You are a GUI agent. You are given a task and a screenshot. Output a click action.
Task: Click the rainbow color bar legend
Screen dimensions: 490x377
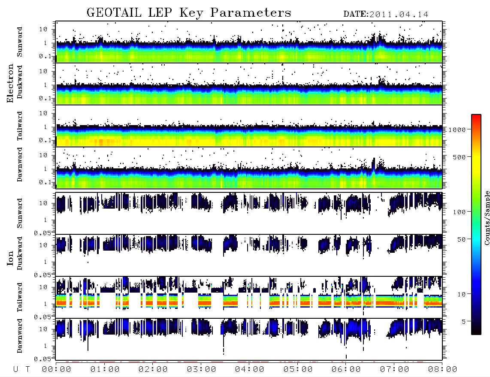[476, 224]
